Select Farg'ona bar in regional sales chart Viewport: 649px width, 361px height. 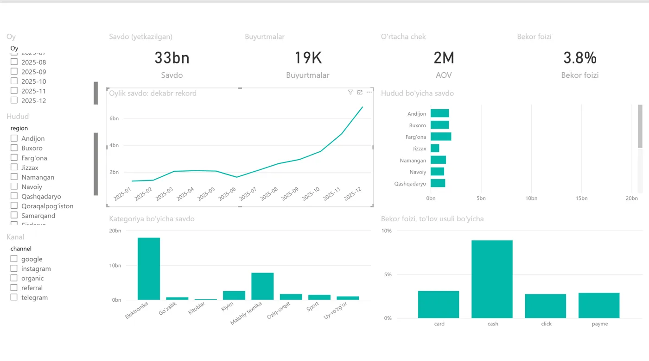[441, 137]
